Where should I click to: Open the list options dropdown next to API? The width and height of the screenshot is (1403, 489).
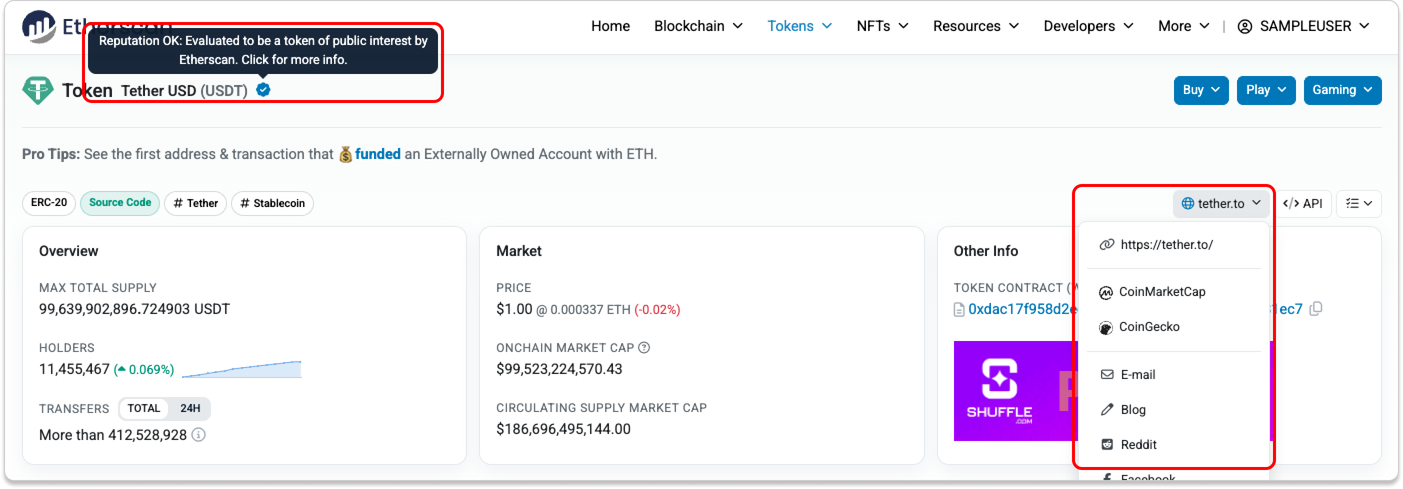(x=1358, y=203)
